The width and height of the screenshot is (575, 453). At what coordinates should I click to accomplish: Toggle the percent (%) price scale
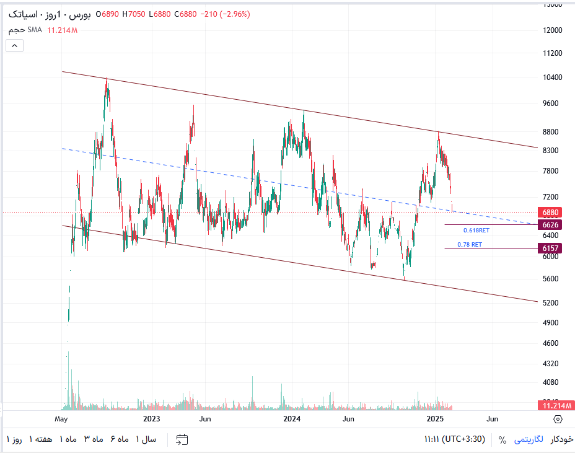503,439
